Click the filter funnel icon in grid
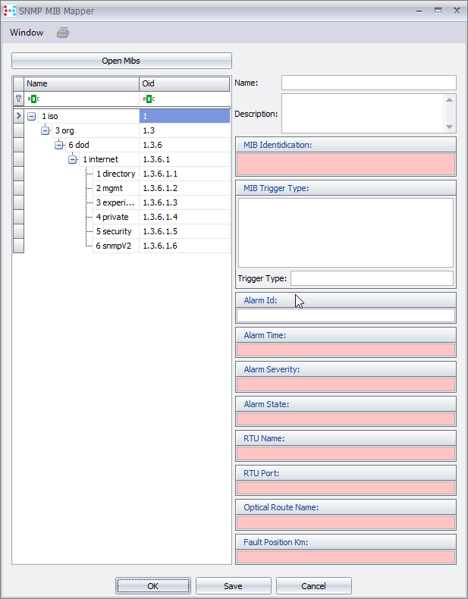Image resolution: width=468 pixels, height=599 pixels. click(18, 99)
